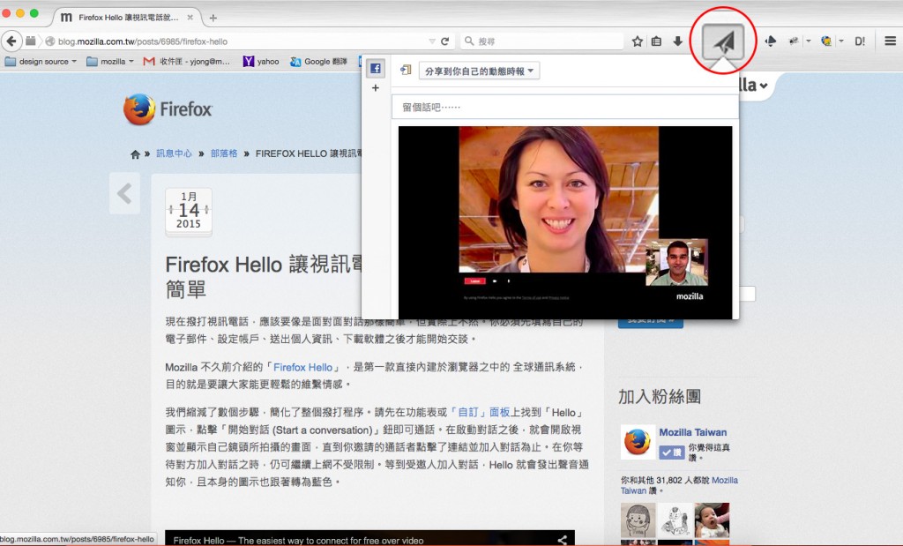Click the cartoon face fan thumbnail
The image size is (903, 546).
point(638,520)
